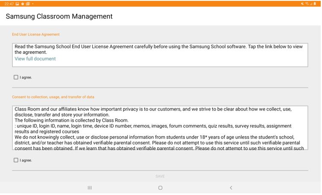Tap the picture notification icon in status bar
322x195 pixels.
17,3
